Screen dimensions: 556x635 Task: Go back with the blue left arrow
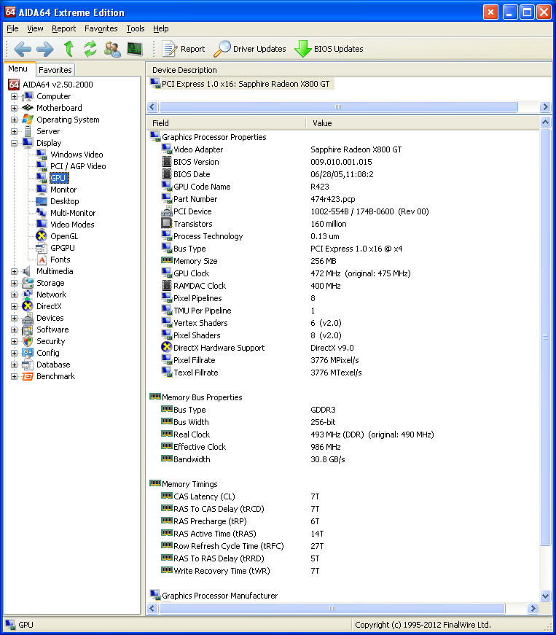click(23, 49)
